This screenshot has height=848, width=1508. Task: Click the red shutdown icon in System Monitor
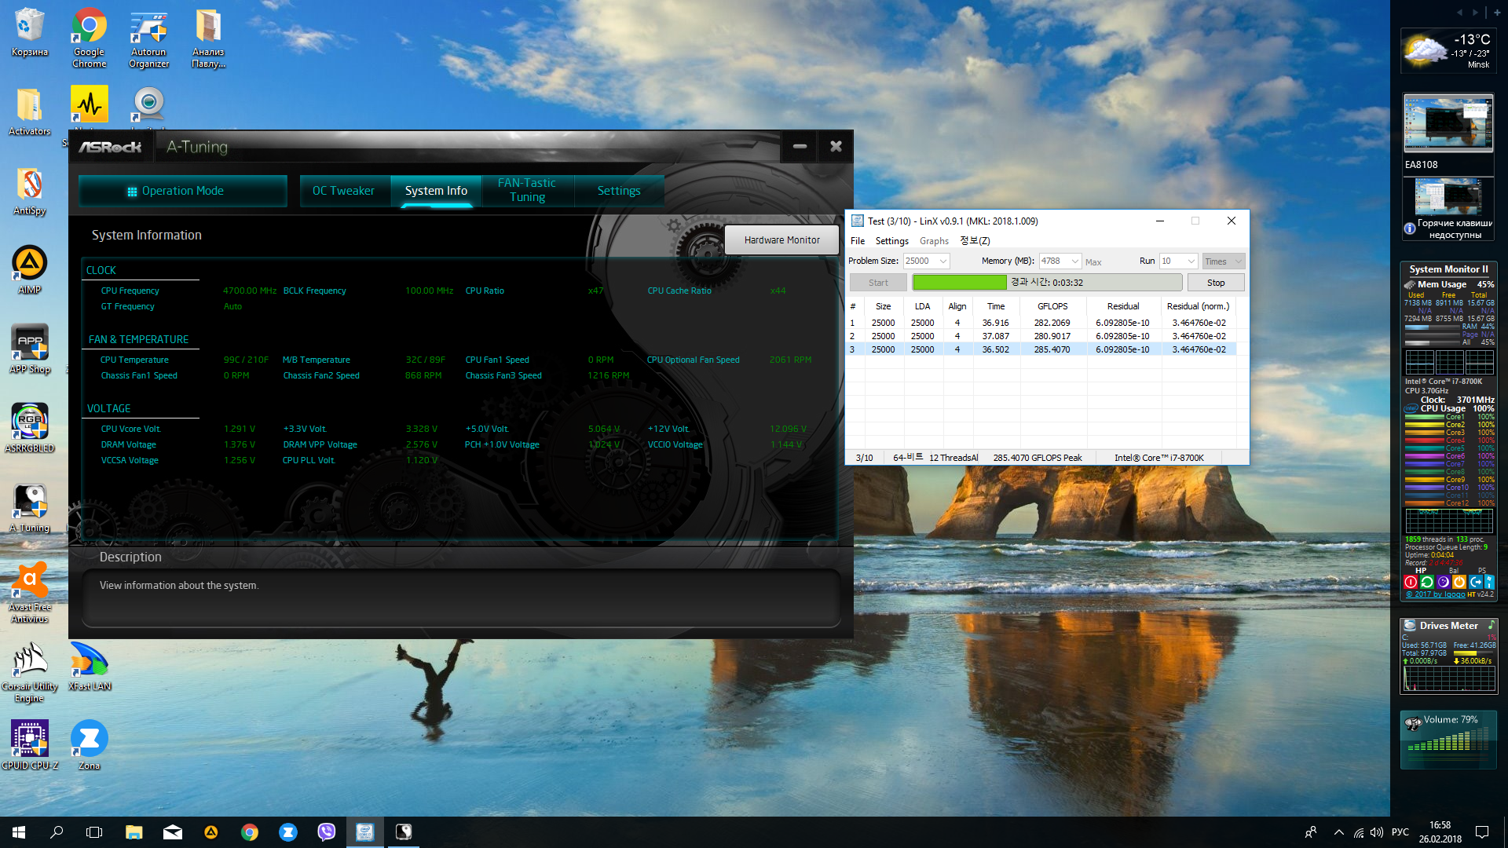[x=1411, y=582]
